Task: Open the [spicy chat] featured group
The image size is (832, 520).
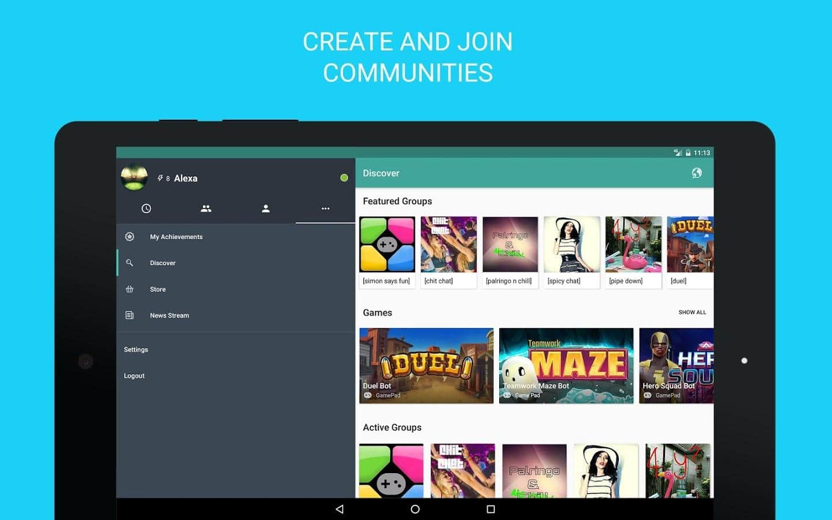Action: pyautogui.click(x=571, y=252)
